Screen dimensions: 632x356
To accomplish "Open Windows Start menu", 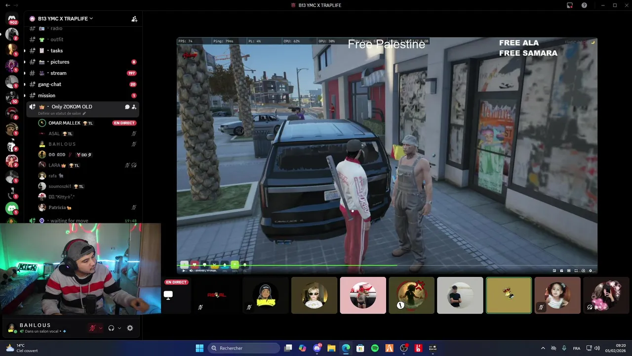I will tap(199, 348).
